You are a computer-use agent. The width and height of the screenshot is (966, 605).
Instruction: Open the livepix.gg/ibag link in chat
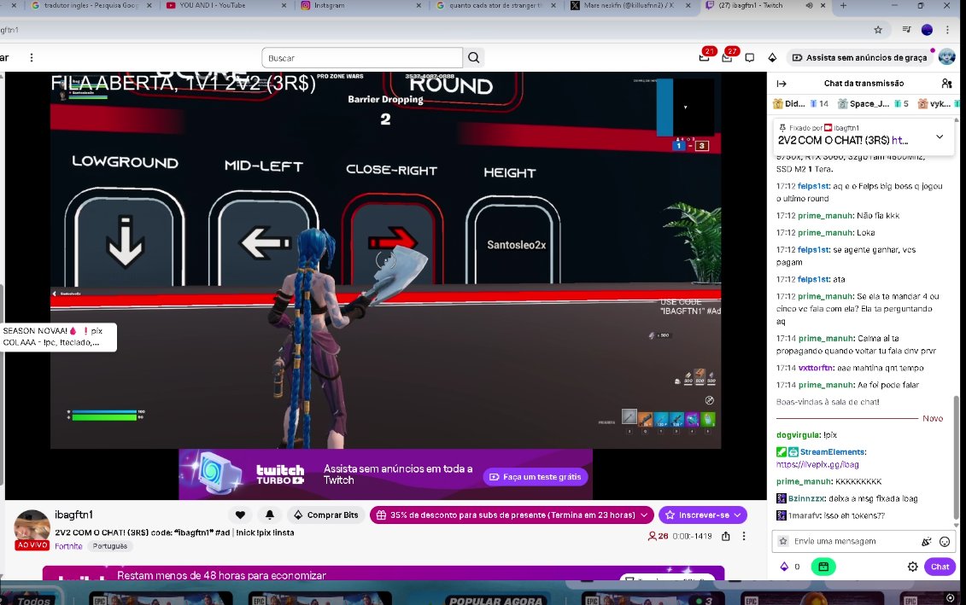click(817, 465)
